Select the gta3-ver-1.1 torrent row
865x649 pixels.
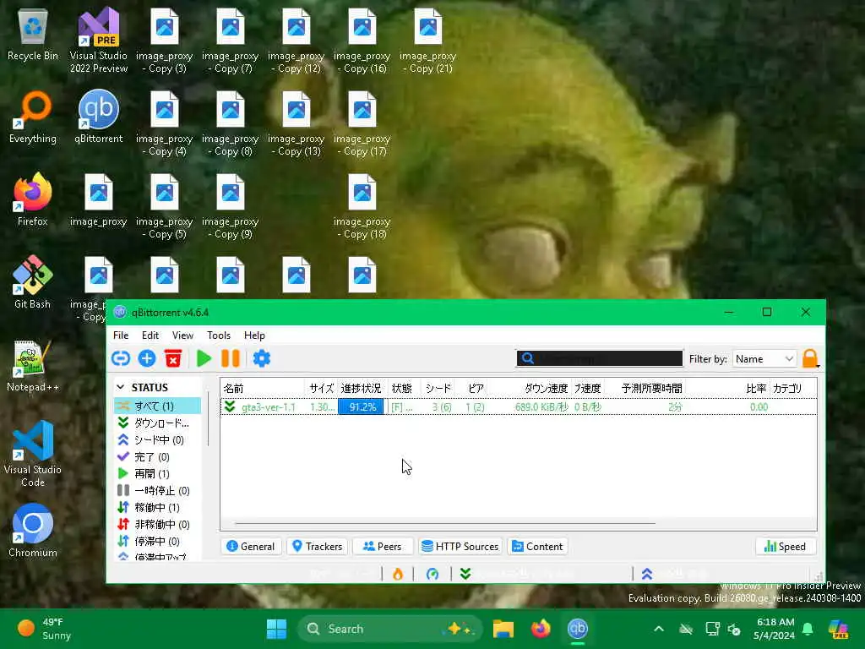[x=519, y=406]
